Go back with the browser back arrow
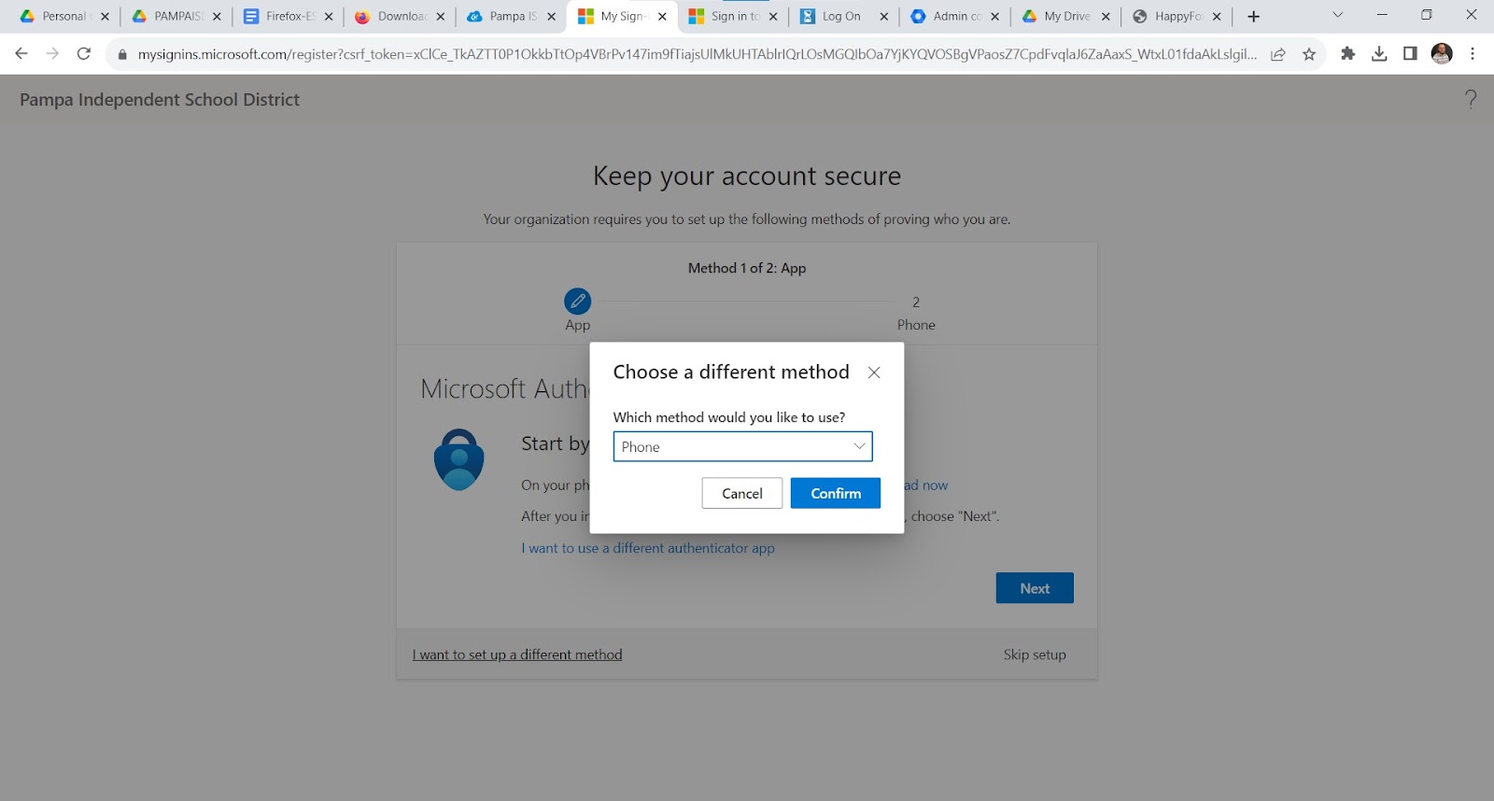Screen dimensions: 1494x801 pyautogui.click(x=21, y=54)
